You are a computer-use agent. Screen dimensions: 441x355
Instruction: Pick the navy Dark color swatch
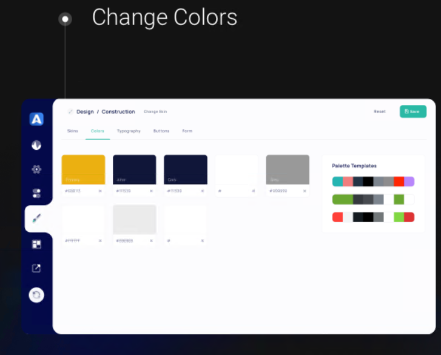pos(186,170)
